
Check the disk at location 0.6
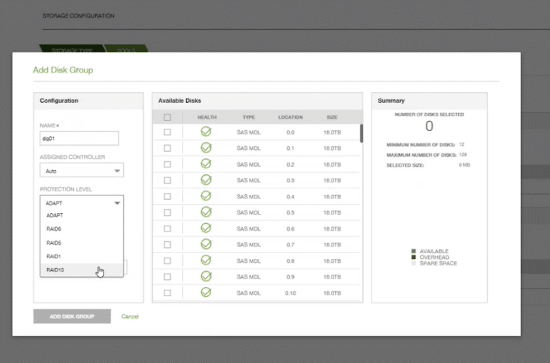tap(167, 229)
